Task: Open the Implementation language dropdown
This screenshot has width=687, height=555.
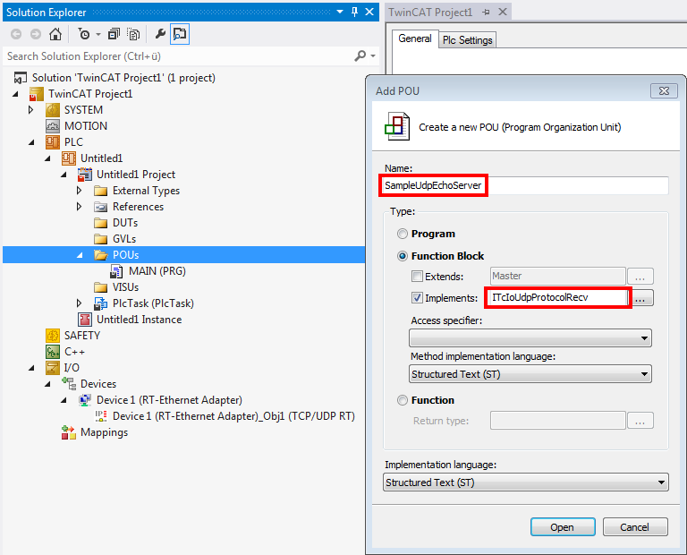Action: [526, 482]
